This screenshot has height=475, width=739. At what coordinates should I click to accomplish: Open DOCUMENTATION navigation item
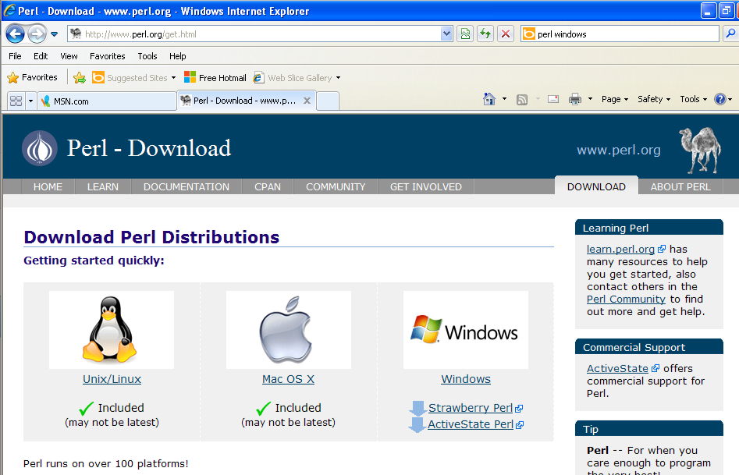[x=187, y=186]
